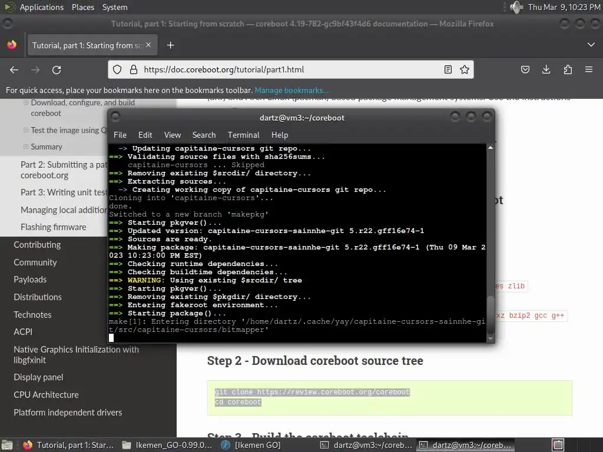Open Part 2: Submitting a patch link
Image resolution: width=603 pixels, height=452 pixels.
pyautogui.click(x=64, y=170)
